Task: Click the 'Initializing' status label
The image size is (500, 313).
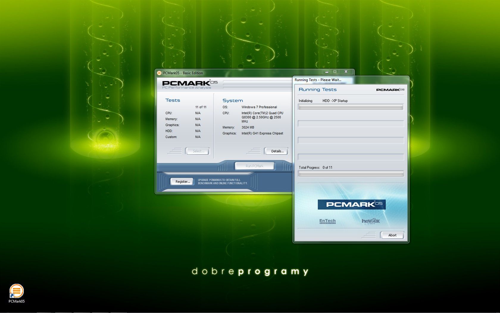Action: (305, 101)
